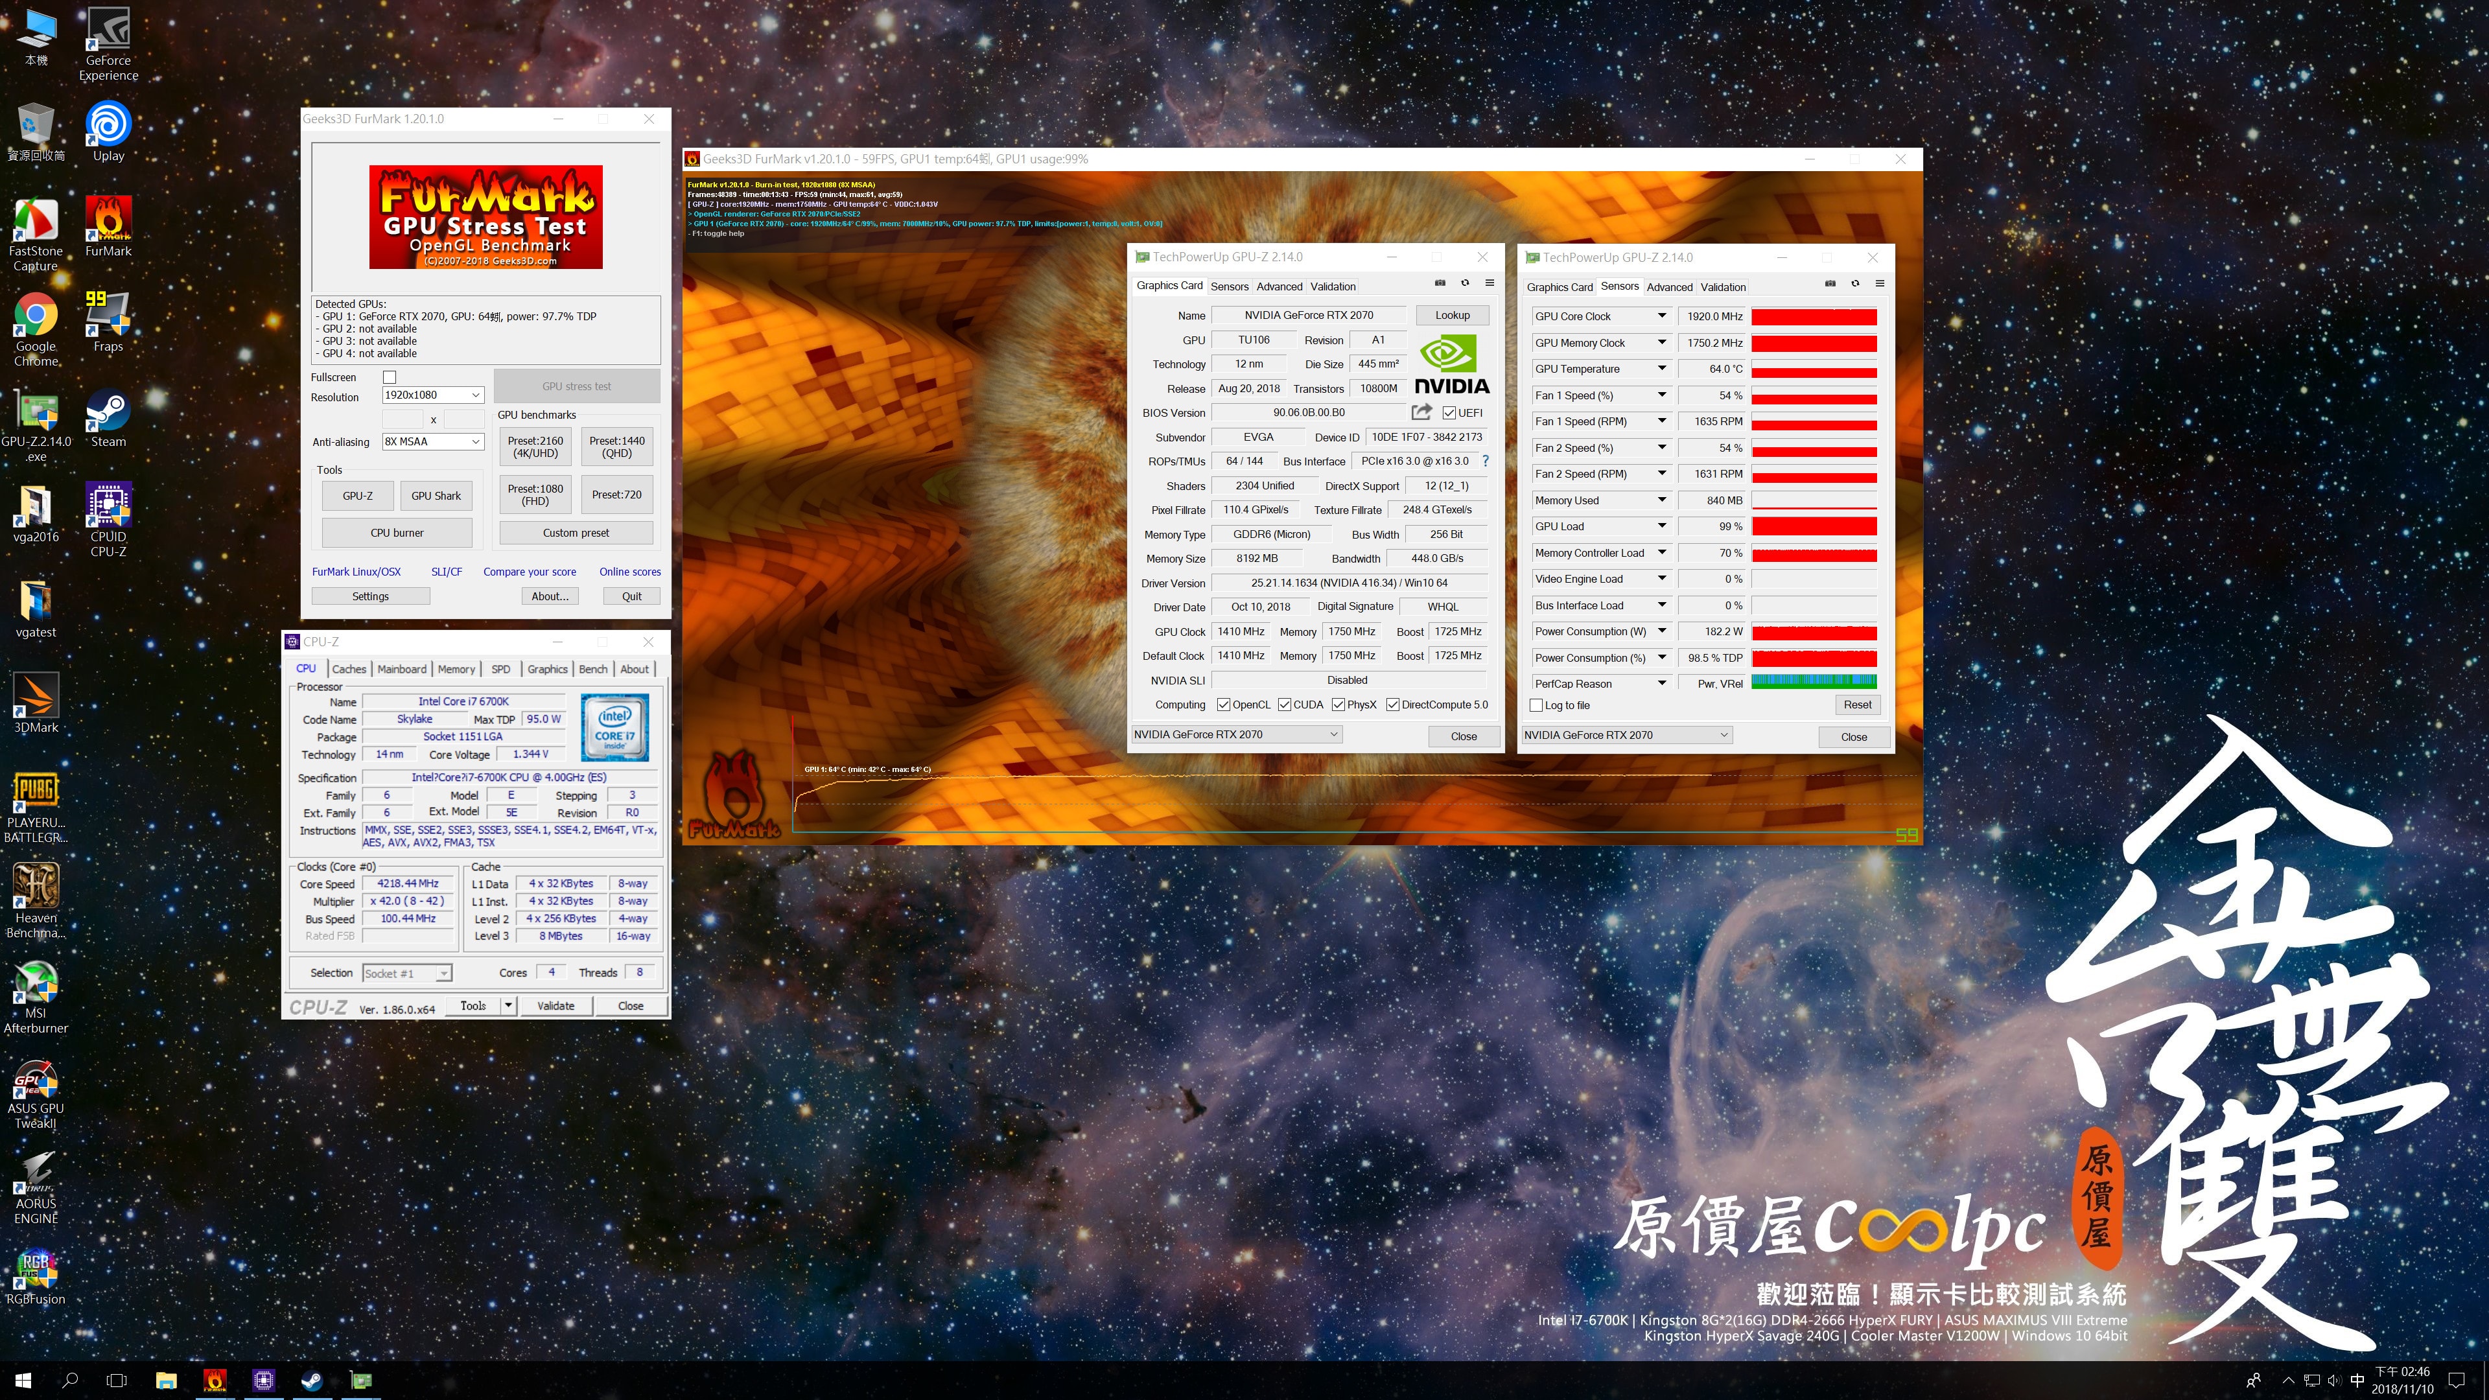
Task: Click Preset:2160 (4K/UHD) benchmark button
Action: coord(535,447)
